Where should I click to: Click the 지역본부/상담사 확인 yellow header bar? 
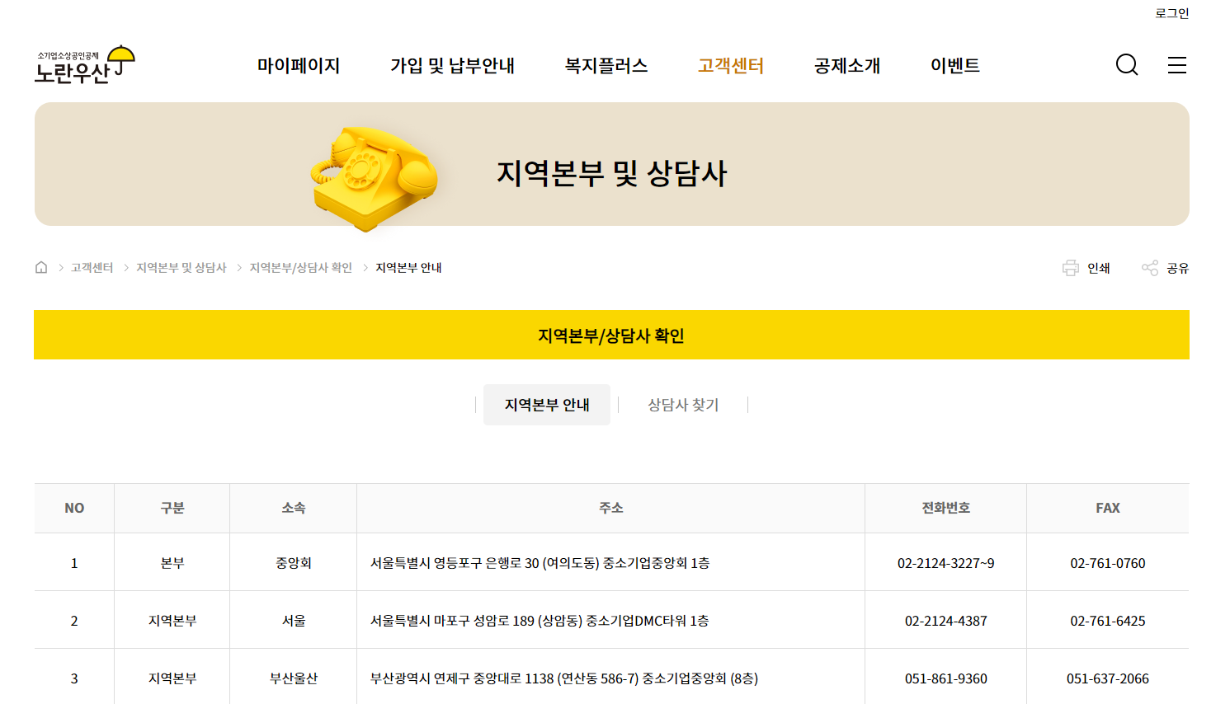pos(610,334)
